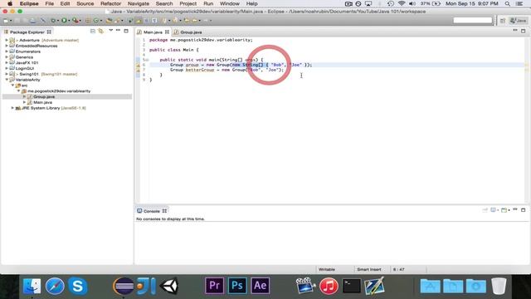
Task: Open Package Explorer view menu arrow
Action: click(110, 31)
